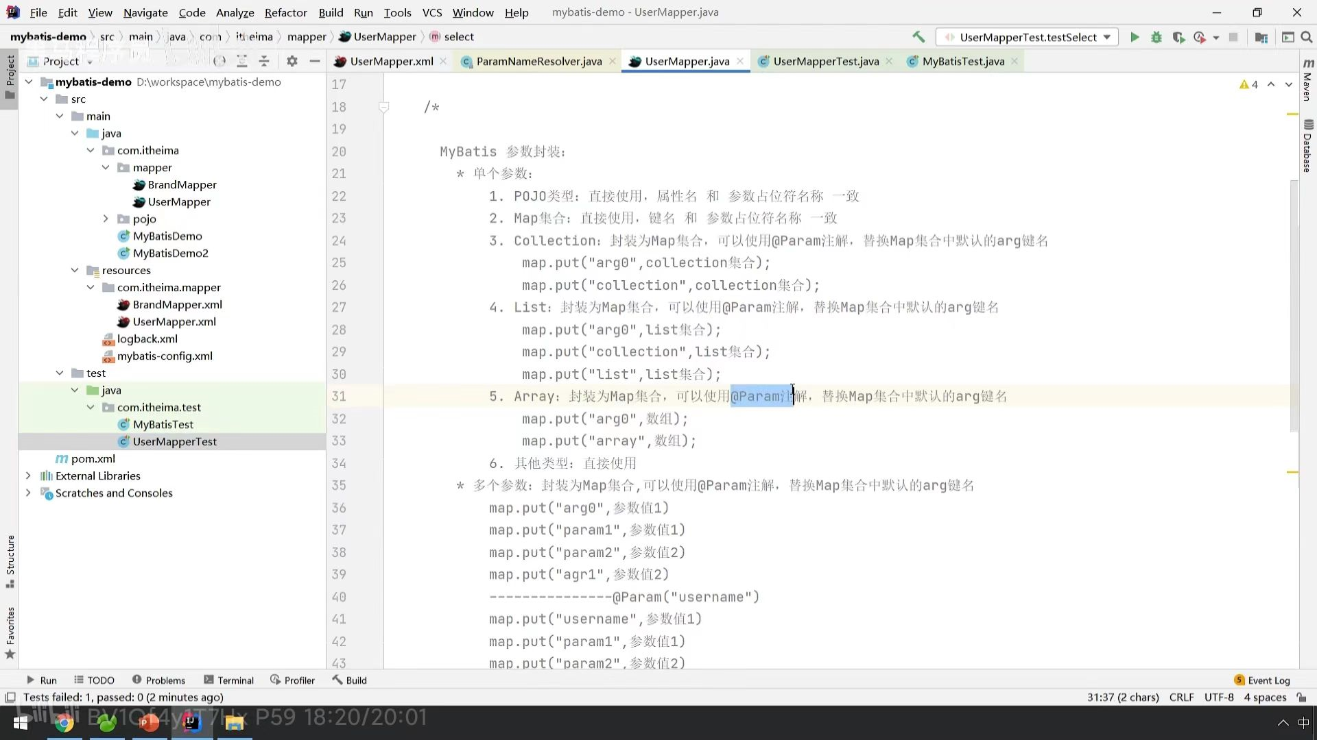This screenshot has width=1317, height=740.
Task: Switch to UserMapperTest.java tab
Action: coord(825,61)
